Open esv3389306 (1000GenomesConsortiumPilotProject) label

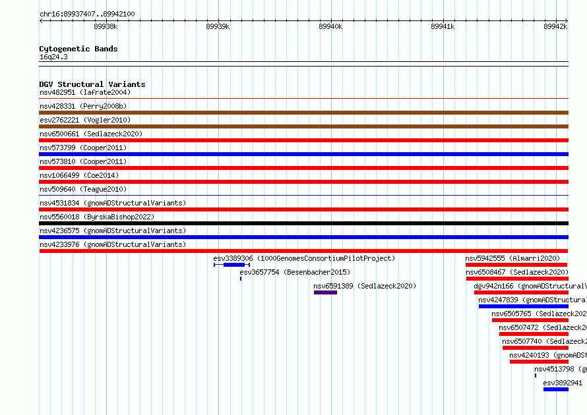coord(304,258)
